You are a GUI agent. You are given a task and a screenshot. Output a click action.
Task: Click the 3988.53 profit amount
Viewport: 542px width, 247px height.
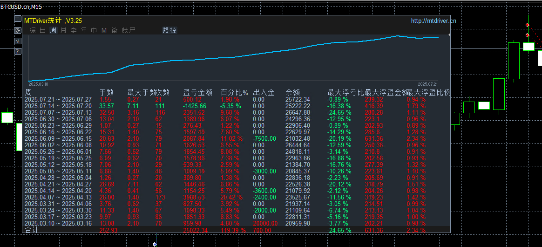[x=195, y=197]
